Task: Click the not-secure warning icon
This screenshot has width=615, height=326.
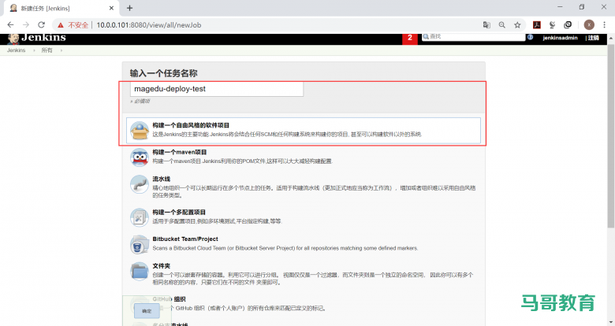Action: 61,25
